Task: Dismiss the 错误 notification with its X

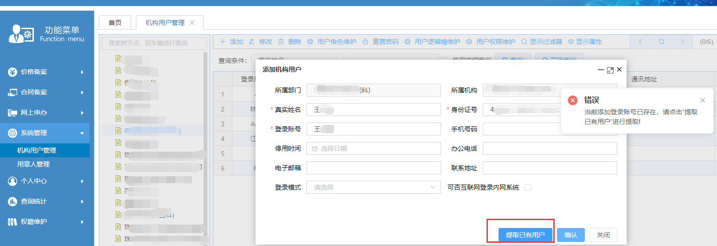Action: pyautogui.click(x=702, y=100)
